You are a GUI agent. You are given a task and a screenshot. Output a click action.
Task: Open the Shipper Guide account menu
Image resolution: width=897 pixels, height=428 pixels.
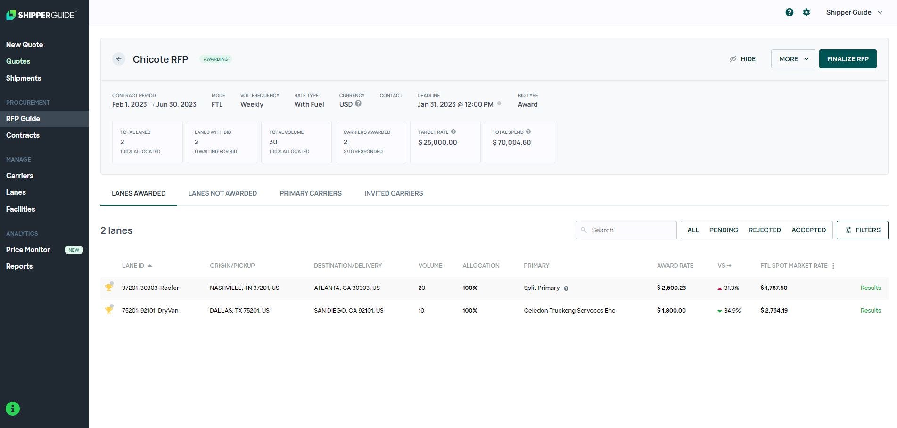(854, 13)
